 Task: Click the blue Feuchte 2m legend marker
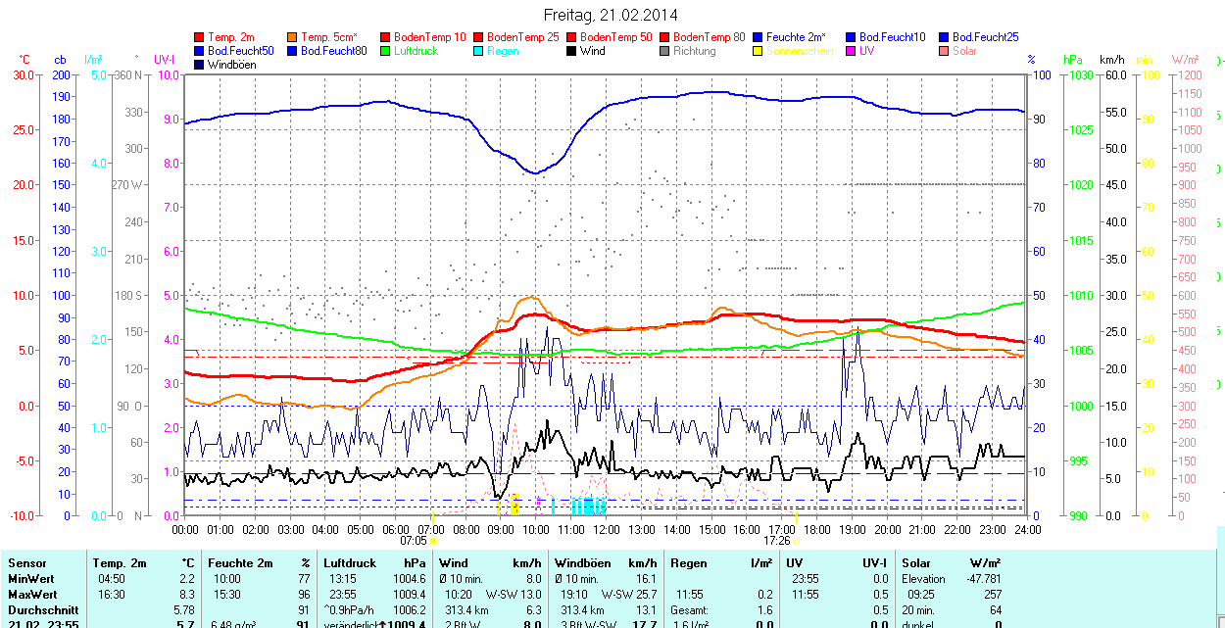[759, 37]
